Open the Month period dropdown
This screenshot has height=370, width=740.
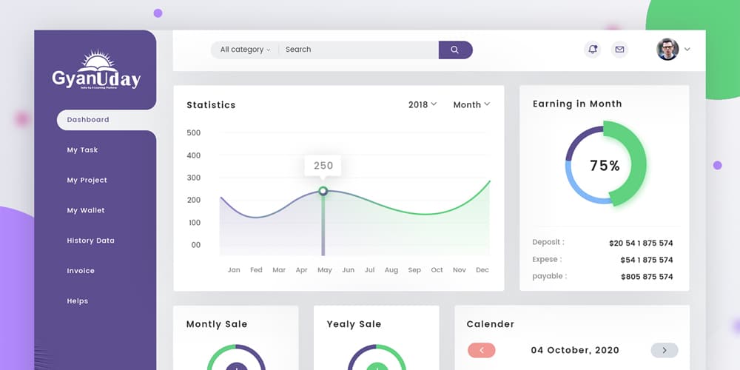[471, 104]
